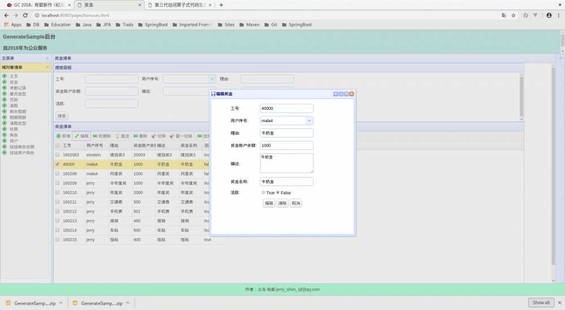Click the 留一切换 toolbar icon
Viewport: 565px width, 310px height.
[x=172, y=136]
